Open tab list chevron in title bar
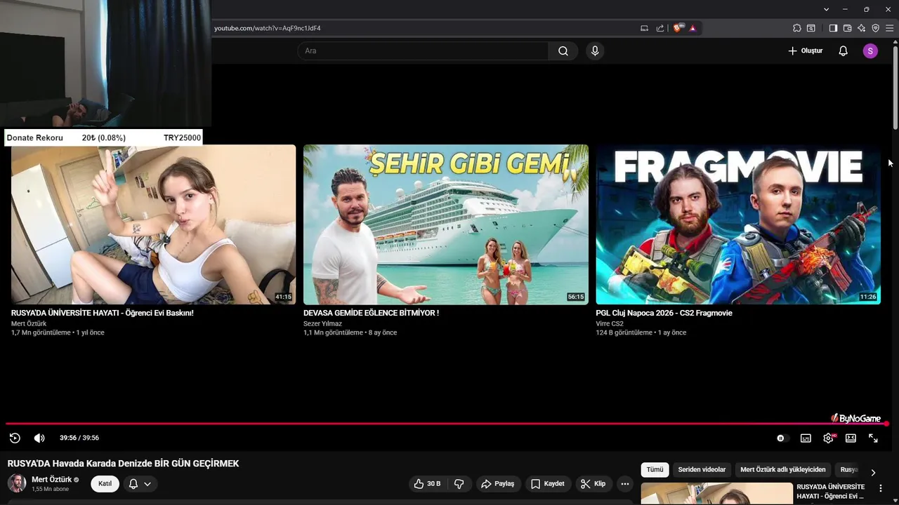 tap(827, 9)
